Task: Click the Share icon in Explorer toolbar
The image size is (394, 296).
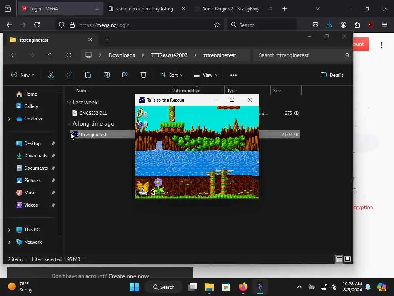Action: pos(125,75)
